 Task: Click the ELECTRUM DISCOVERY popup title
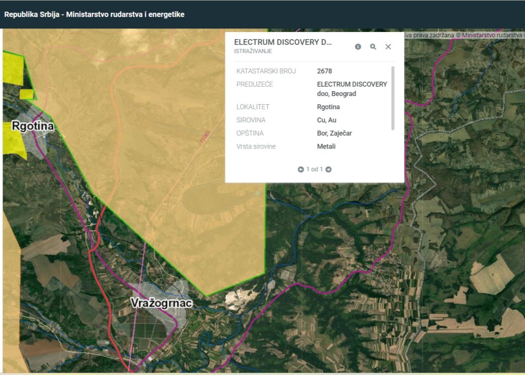(x=283, y=42)
